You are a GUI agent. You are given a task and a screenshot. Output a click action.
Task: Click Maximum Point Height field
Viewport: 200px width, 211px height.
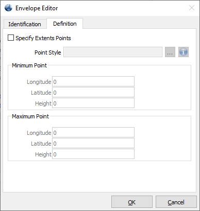pyautogui.click(x=93, y=154)
